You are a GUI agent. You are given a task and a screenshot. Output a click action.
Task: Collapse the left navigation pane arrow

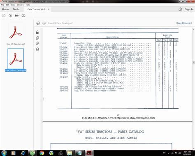(42, 89)
